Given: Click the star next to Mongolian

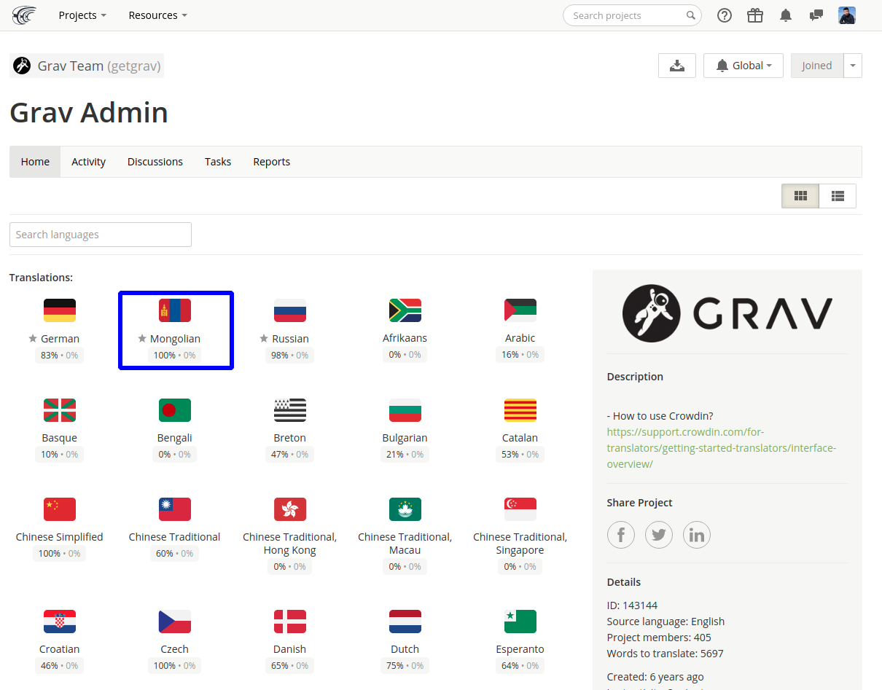Looking at the screenshot, I should (x=142, y=338).
